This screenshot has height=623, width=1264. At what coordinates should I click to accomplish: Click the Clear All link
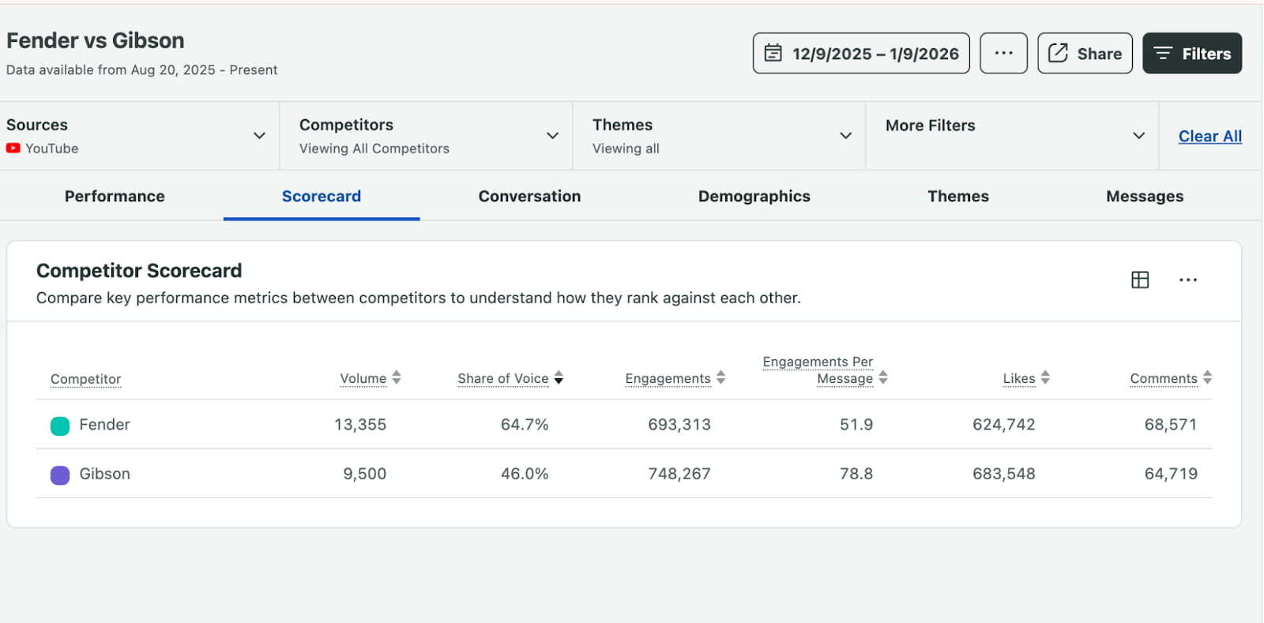pyautogui.click(x=1209, y=136)
